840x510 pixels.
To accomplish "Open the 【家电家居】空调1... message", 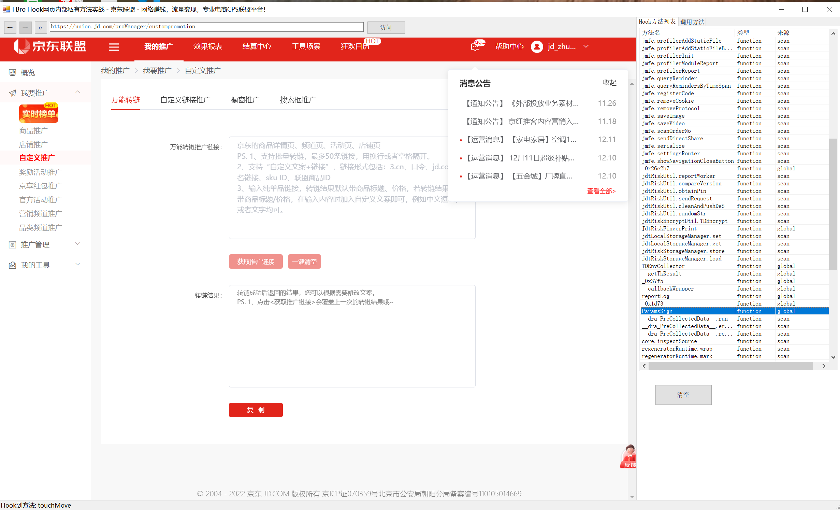I will (x=521, y=140).
